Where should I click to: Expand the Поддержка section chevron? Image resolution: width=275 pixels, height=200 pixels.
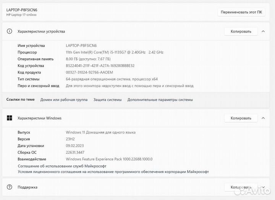pyautogui.click(x=263, y=187)
